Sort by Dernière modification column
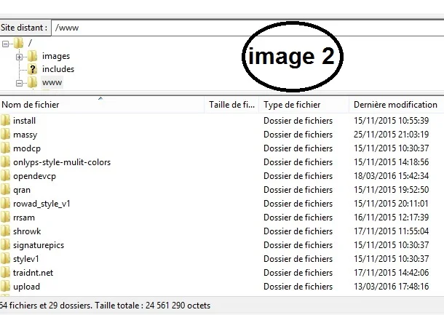Screen dimensions: 444x315 tap(395, 105)
